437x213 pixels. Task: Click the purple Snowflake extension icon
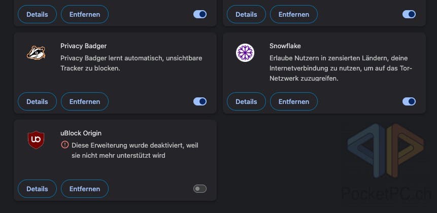coord(245,53)
